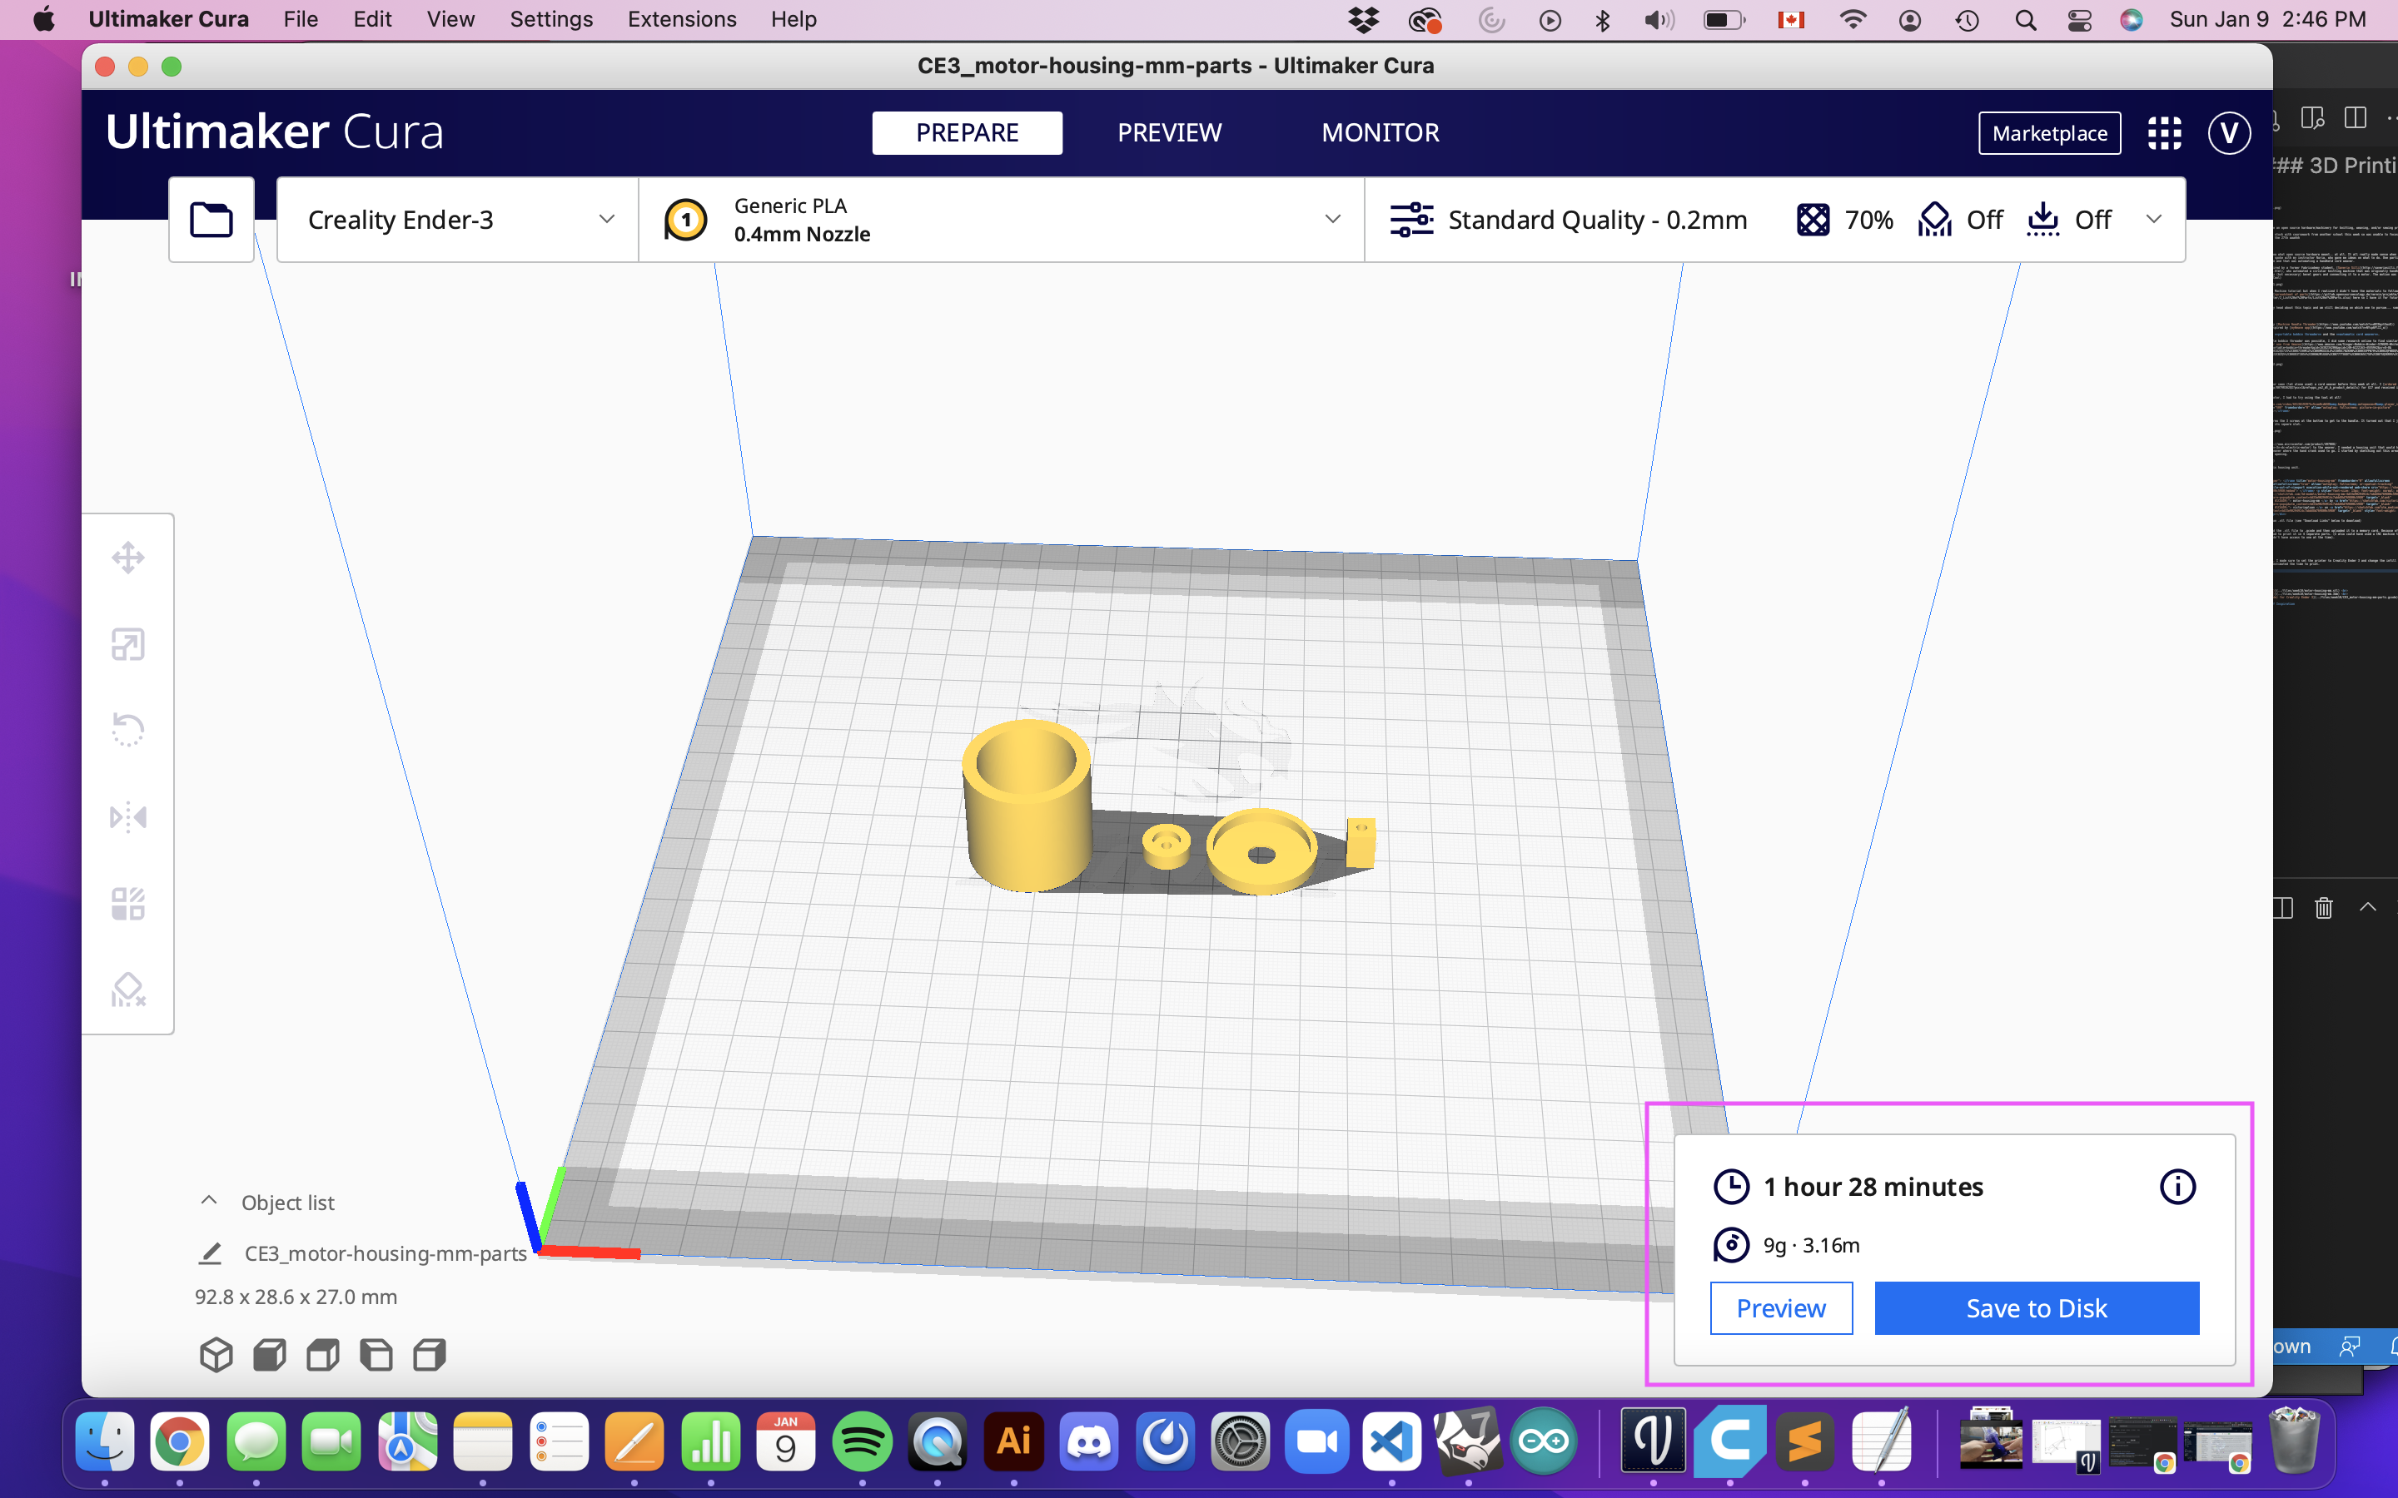
Task: Switch to left side view icon
Action: 376,1354
